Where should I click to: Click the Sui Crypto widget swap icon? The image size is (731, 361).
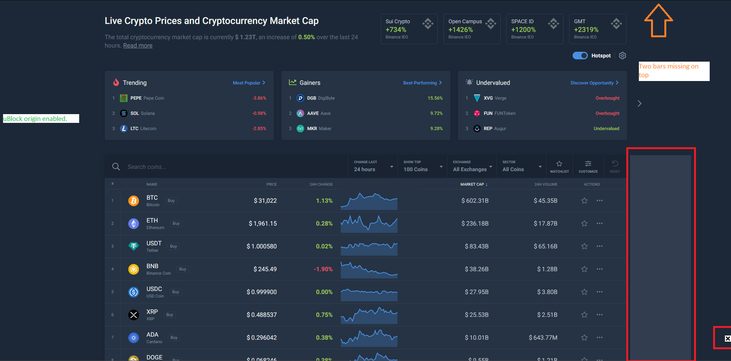(x=428, y=23)
